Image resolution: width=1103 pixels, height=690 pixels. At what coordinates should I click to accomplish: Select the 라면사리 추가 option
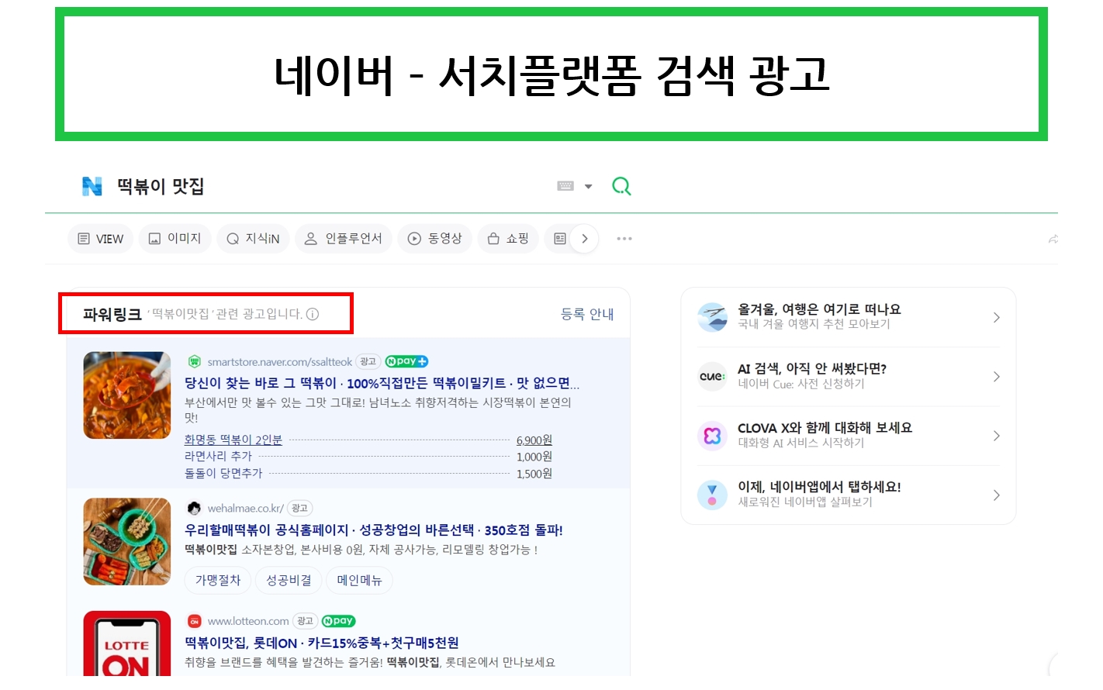pos(218,457)
